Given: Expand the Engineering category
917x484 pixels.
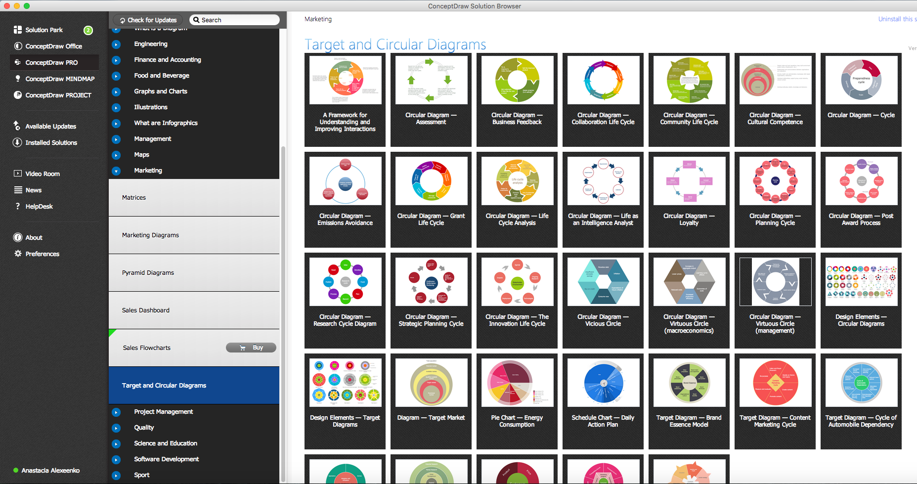Looking at the screenshot, I should [x=116, y=44].
